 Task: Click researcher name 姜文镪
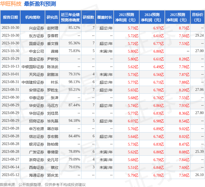click(x=52, y=44)
